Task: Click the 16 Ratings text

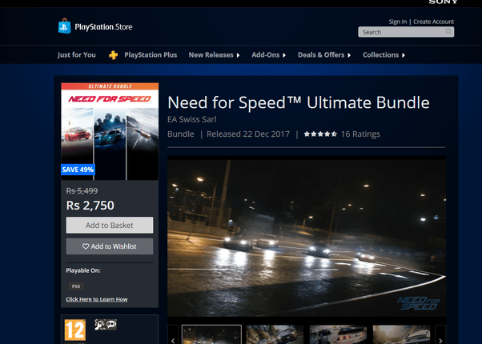Action: point(360,134)
